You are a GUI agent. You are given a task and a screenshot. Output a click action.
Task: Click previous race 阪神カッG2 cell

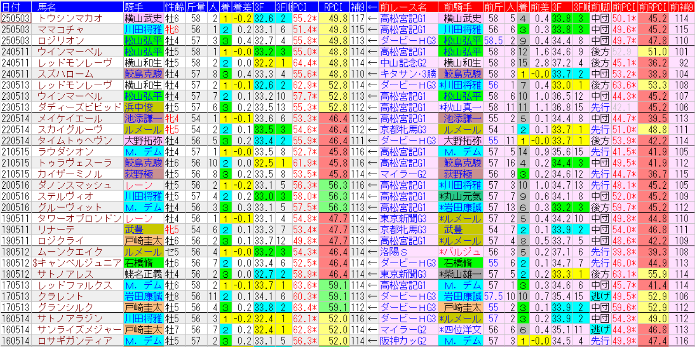(x=403, y=341)
